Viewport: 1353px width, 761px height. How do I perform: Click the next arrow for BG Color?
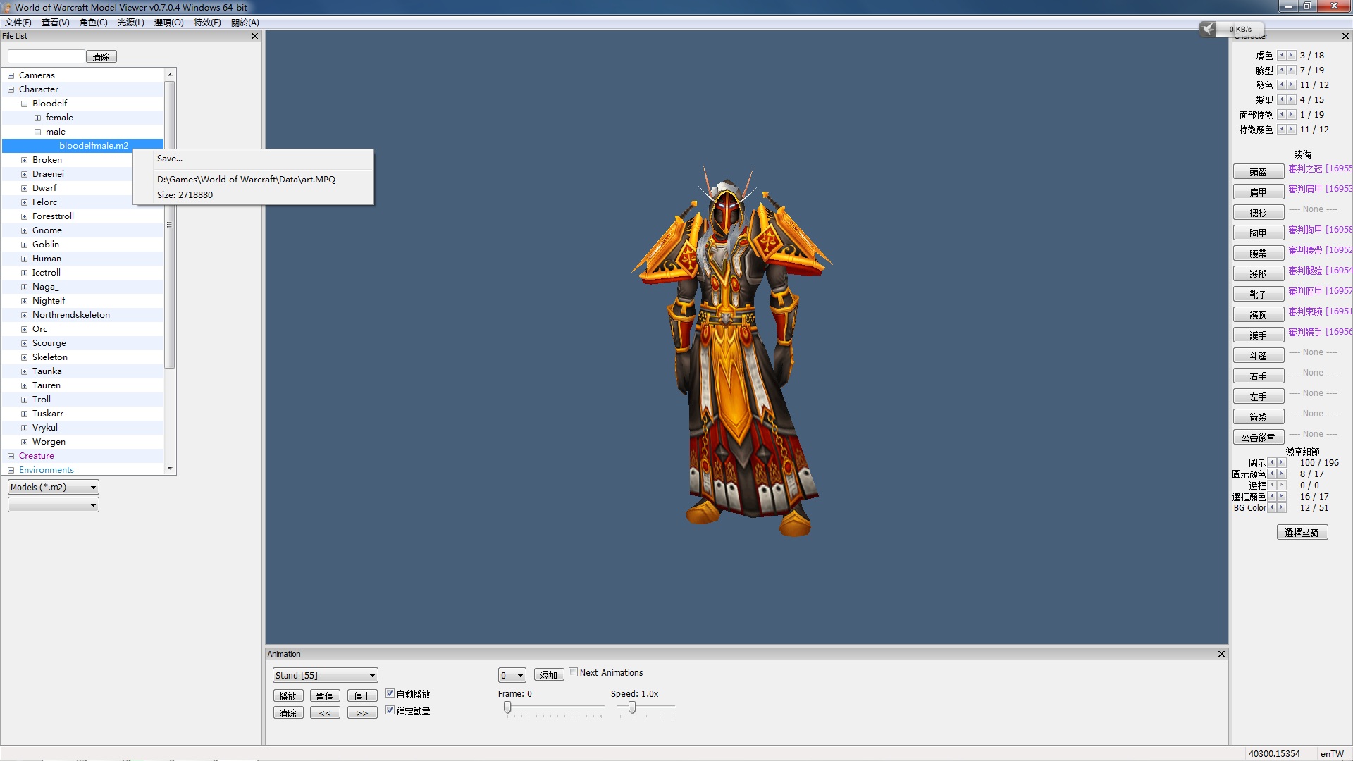coord(1281,508)
